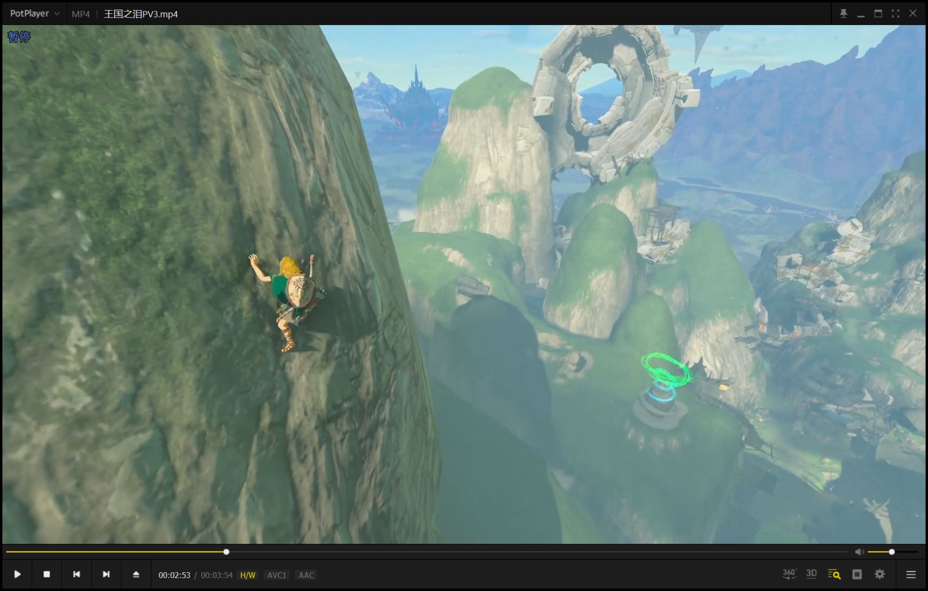
Task: Open the playlist search icon
Action: tap(834, 574)
